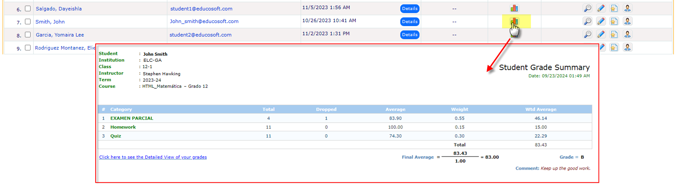
Task: Select the Quiz category in grade summary
Action: [115, 136]
